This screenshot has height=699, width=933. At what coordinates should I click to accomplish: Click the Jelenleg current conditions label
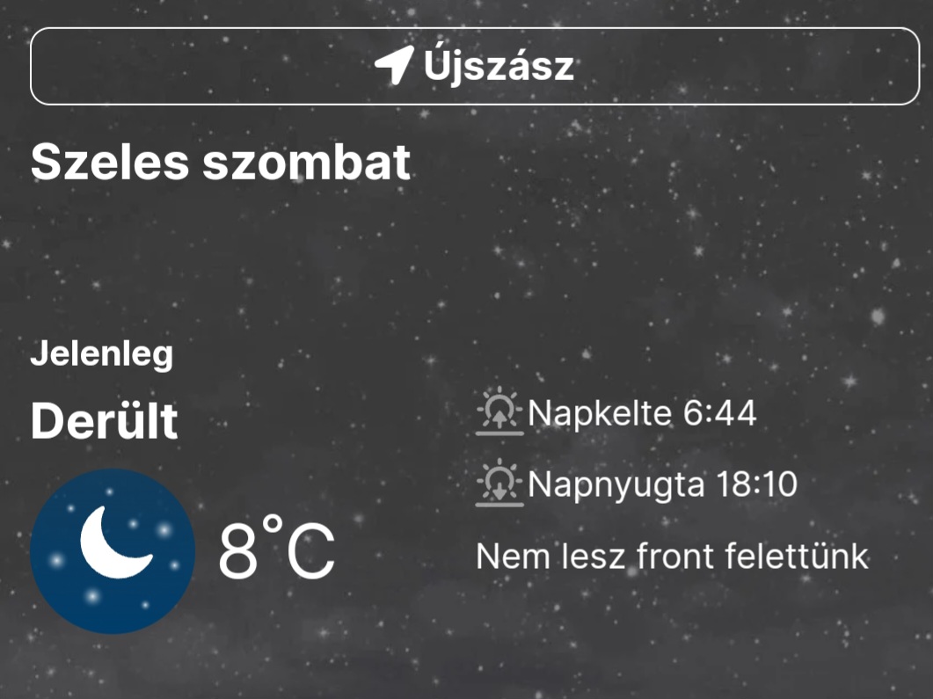pyautogui.click(x=102, y=354)
